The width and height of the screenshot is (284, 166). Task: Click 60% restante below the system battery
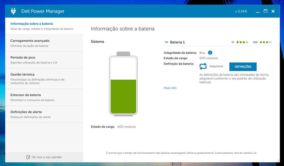coord(126,127)
